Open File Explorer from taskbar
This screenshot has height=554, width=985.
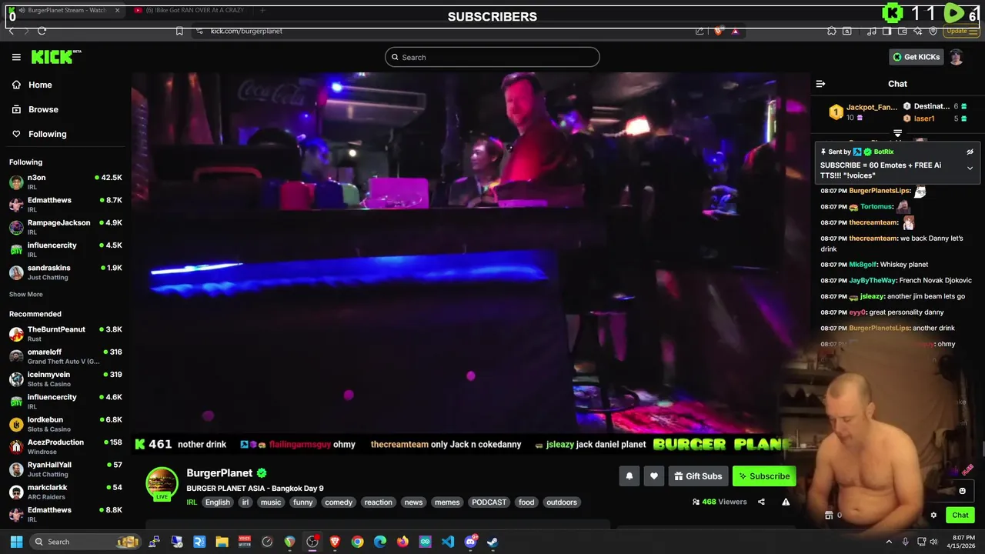click(x=222, y=542)
